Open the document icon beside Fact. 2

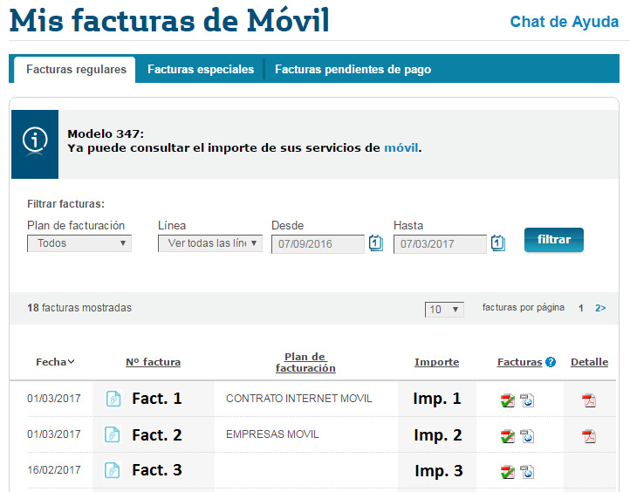[113, 434]
